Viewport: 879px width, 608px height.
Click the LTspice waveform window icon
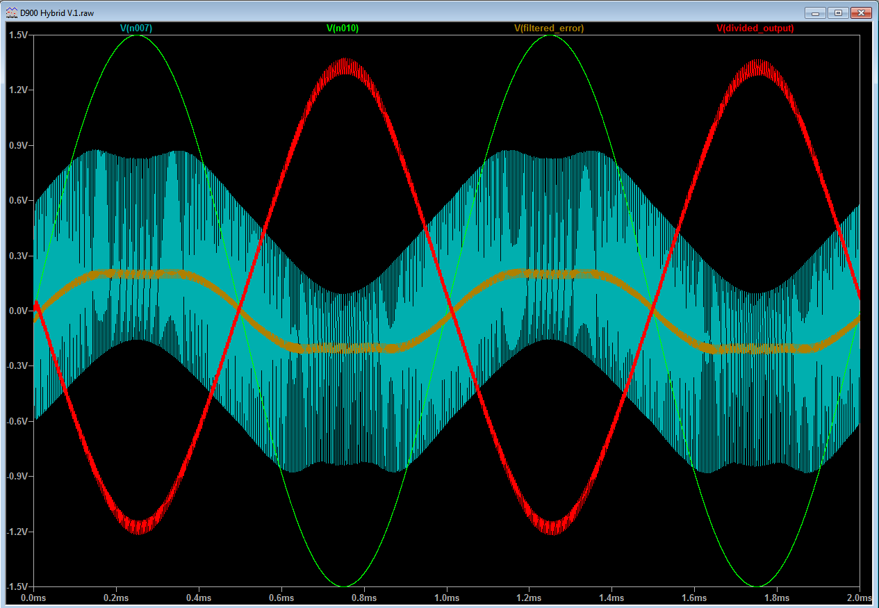12,13
